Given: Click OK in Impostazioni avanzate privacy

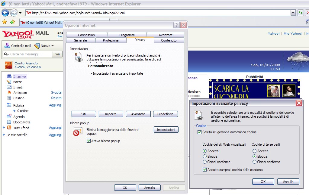Looking at the screenshot, I should (263, 182).
